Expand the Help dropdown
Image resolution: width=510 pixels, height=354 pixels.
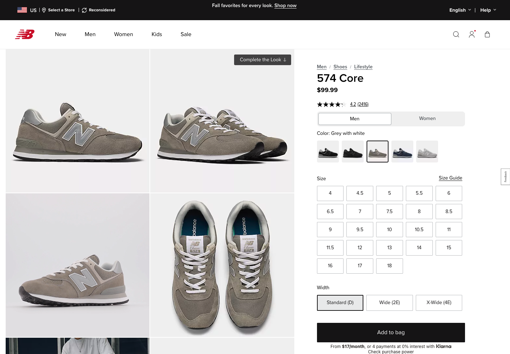pyautogui.click(x=488, y=10)
